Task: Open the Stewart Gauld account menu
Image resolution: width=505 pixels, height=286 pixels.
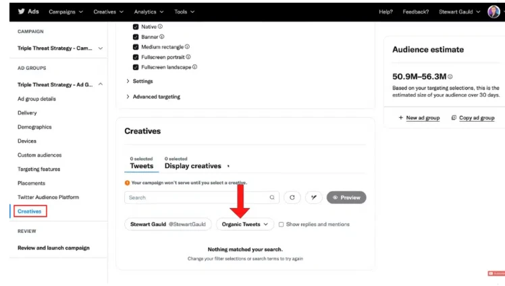Action: tap(459, 12)
